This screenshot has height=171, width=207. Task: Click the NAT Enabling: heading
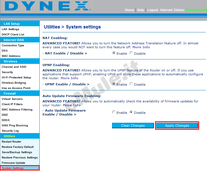(x=55, y=38)
